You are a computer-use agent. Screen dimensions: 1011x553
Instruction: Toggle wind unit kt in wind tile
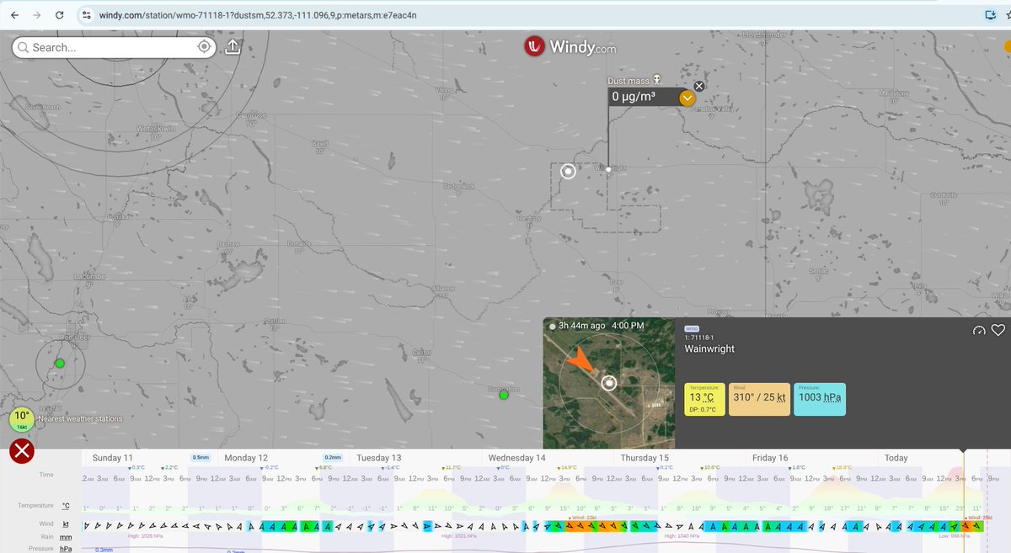[x=780, y=397]
